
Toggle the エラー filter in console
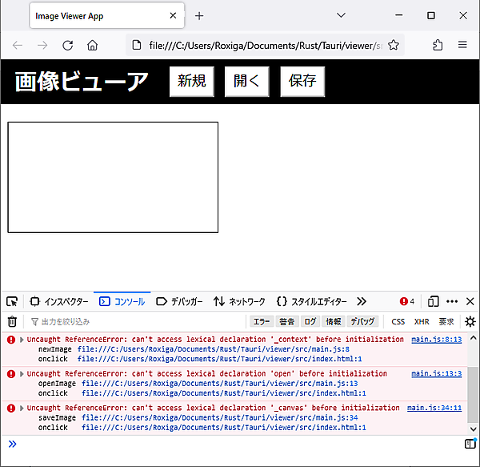point(261,322)
